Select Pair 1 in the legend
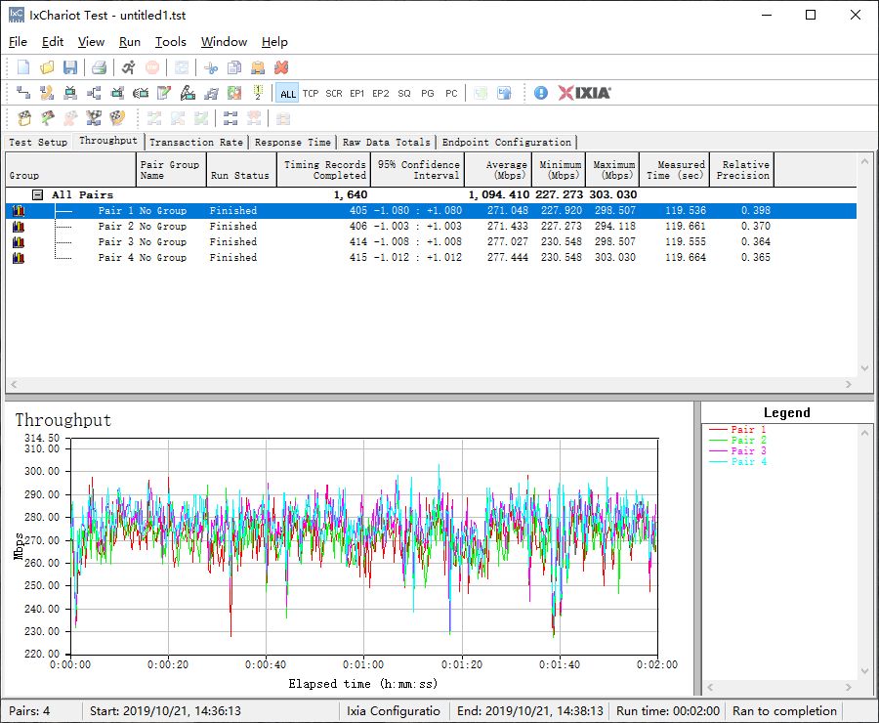The height and width of the screenshot is (723, 879). pyautogui.click(x=737, y=430)
